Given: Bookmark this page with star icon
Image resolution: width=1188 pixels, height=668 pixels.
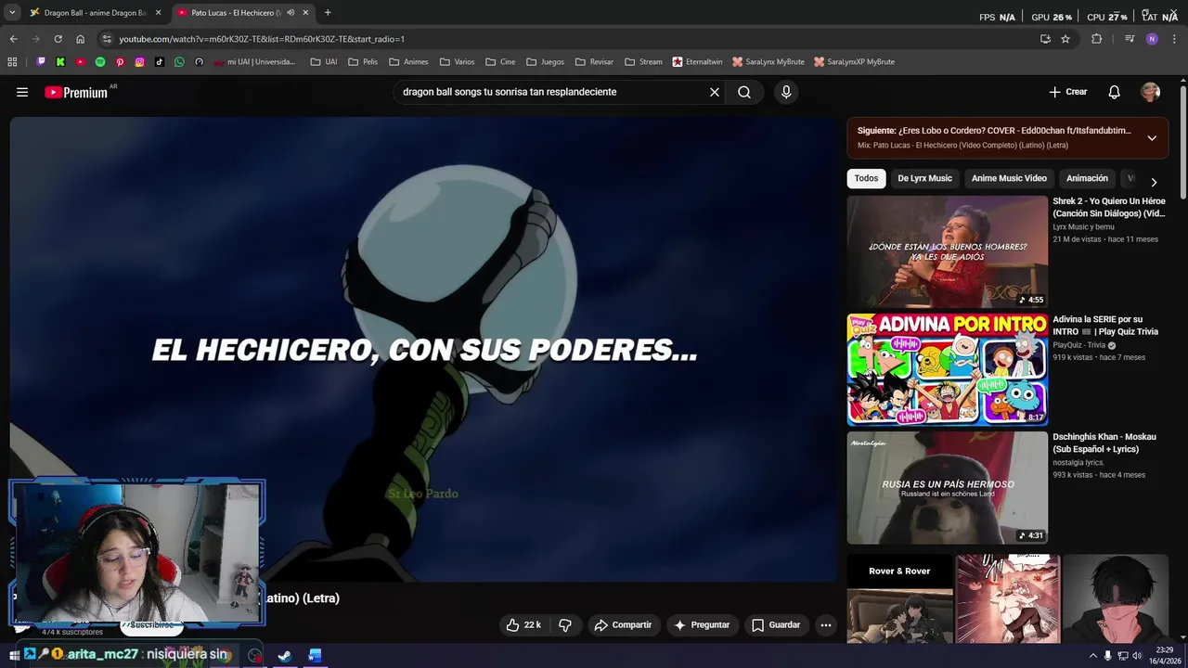Looking at the screenshot, I should click(1065, 39).
